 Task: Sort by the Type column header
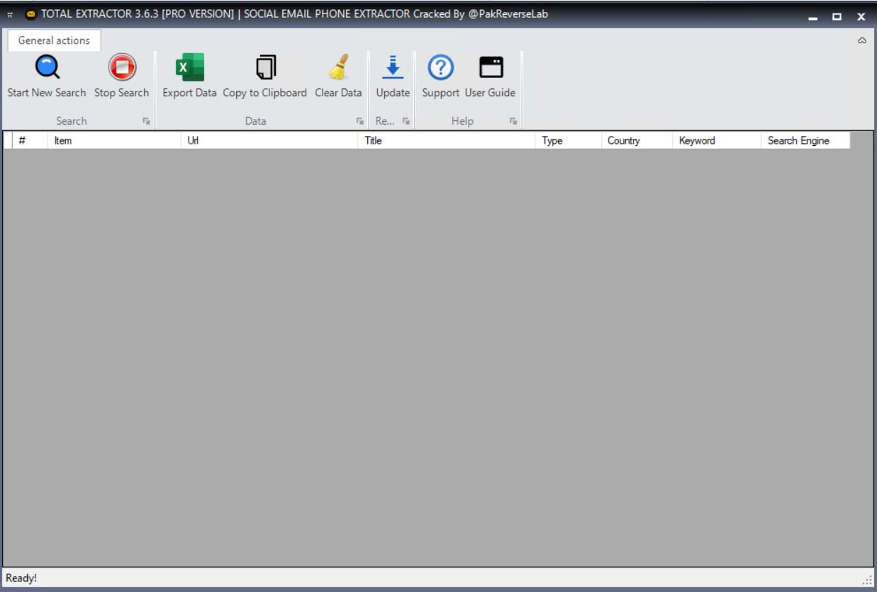point(569,140)
